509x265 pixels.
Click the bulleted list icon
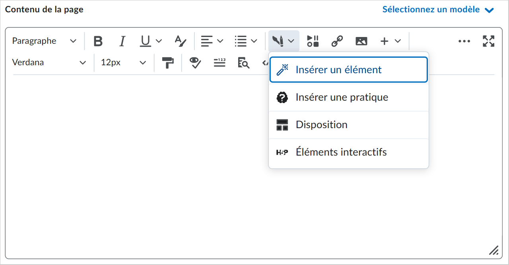(241, 41)
